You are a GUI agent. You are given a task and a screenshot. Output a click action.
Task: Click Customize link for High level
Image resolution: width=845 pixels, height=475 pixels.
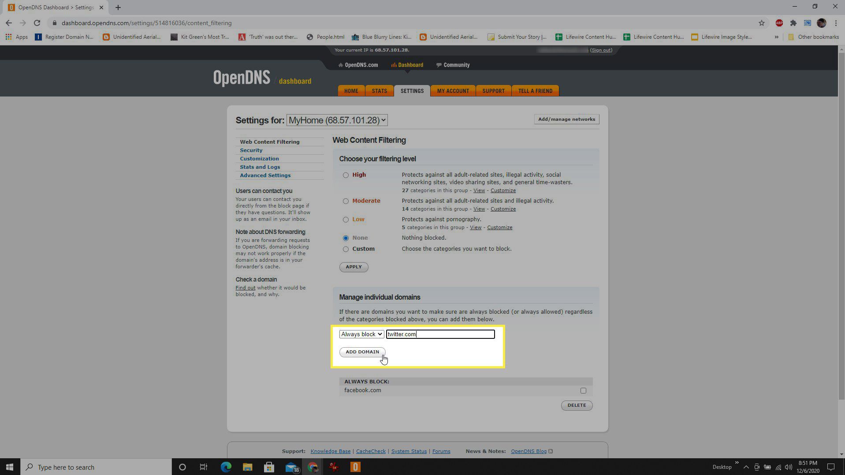[x=503, y=191]
